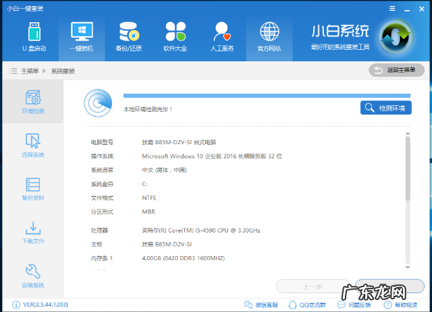Select 环境检测 step in sidebar
This screenshot has width=432, height=312.
pyautogui.click(x=33, y=102)
